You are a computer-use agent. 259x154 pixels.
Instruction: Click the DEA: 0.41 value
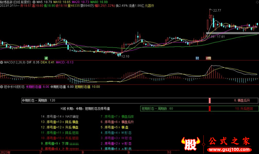(47, 62)
